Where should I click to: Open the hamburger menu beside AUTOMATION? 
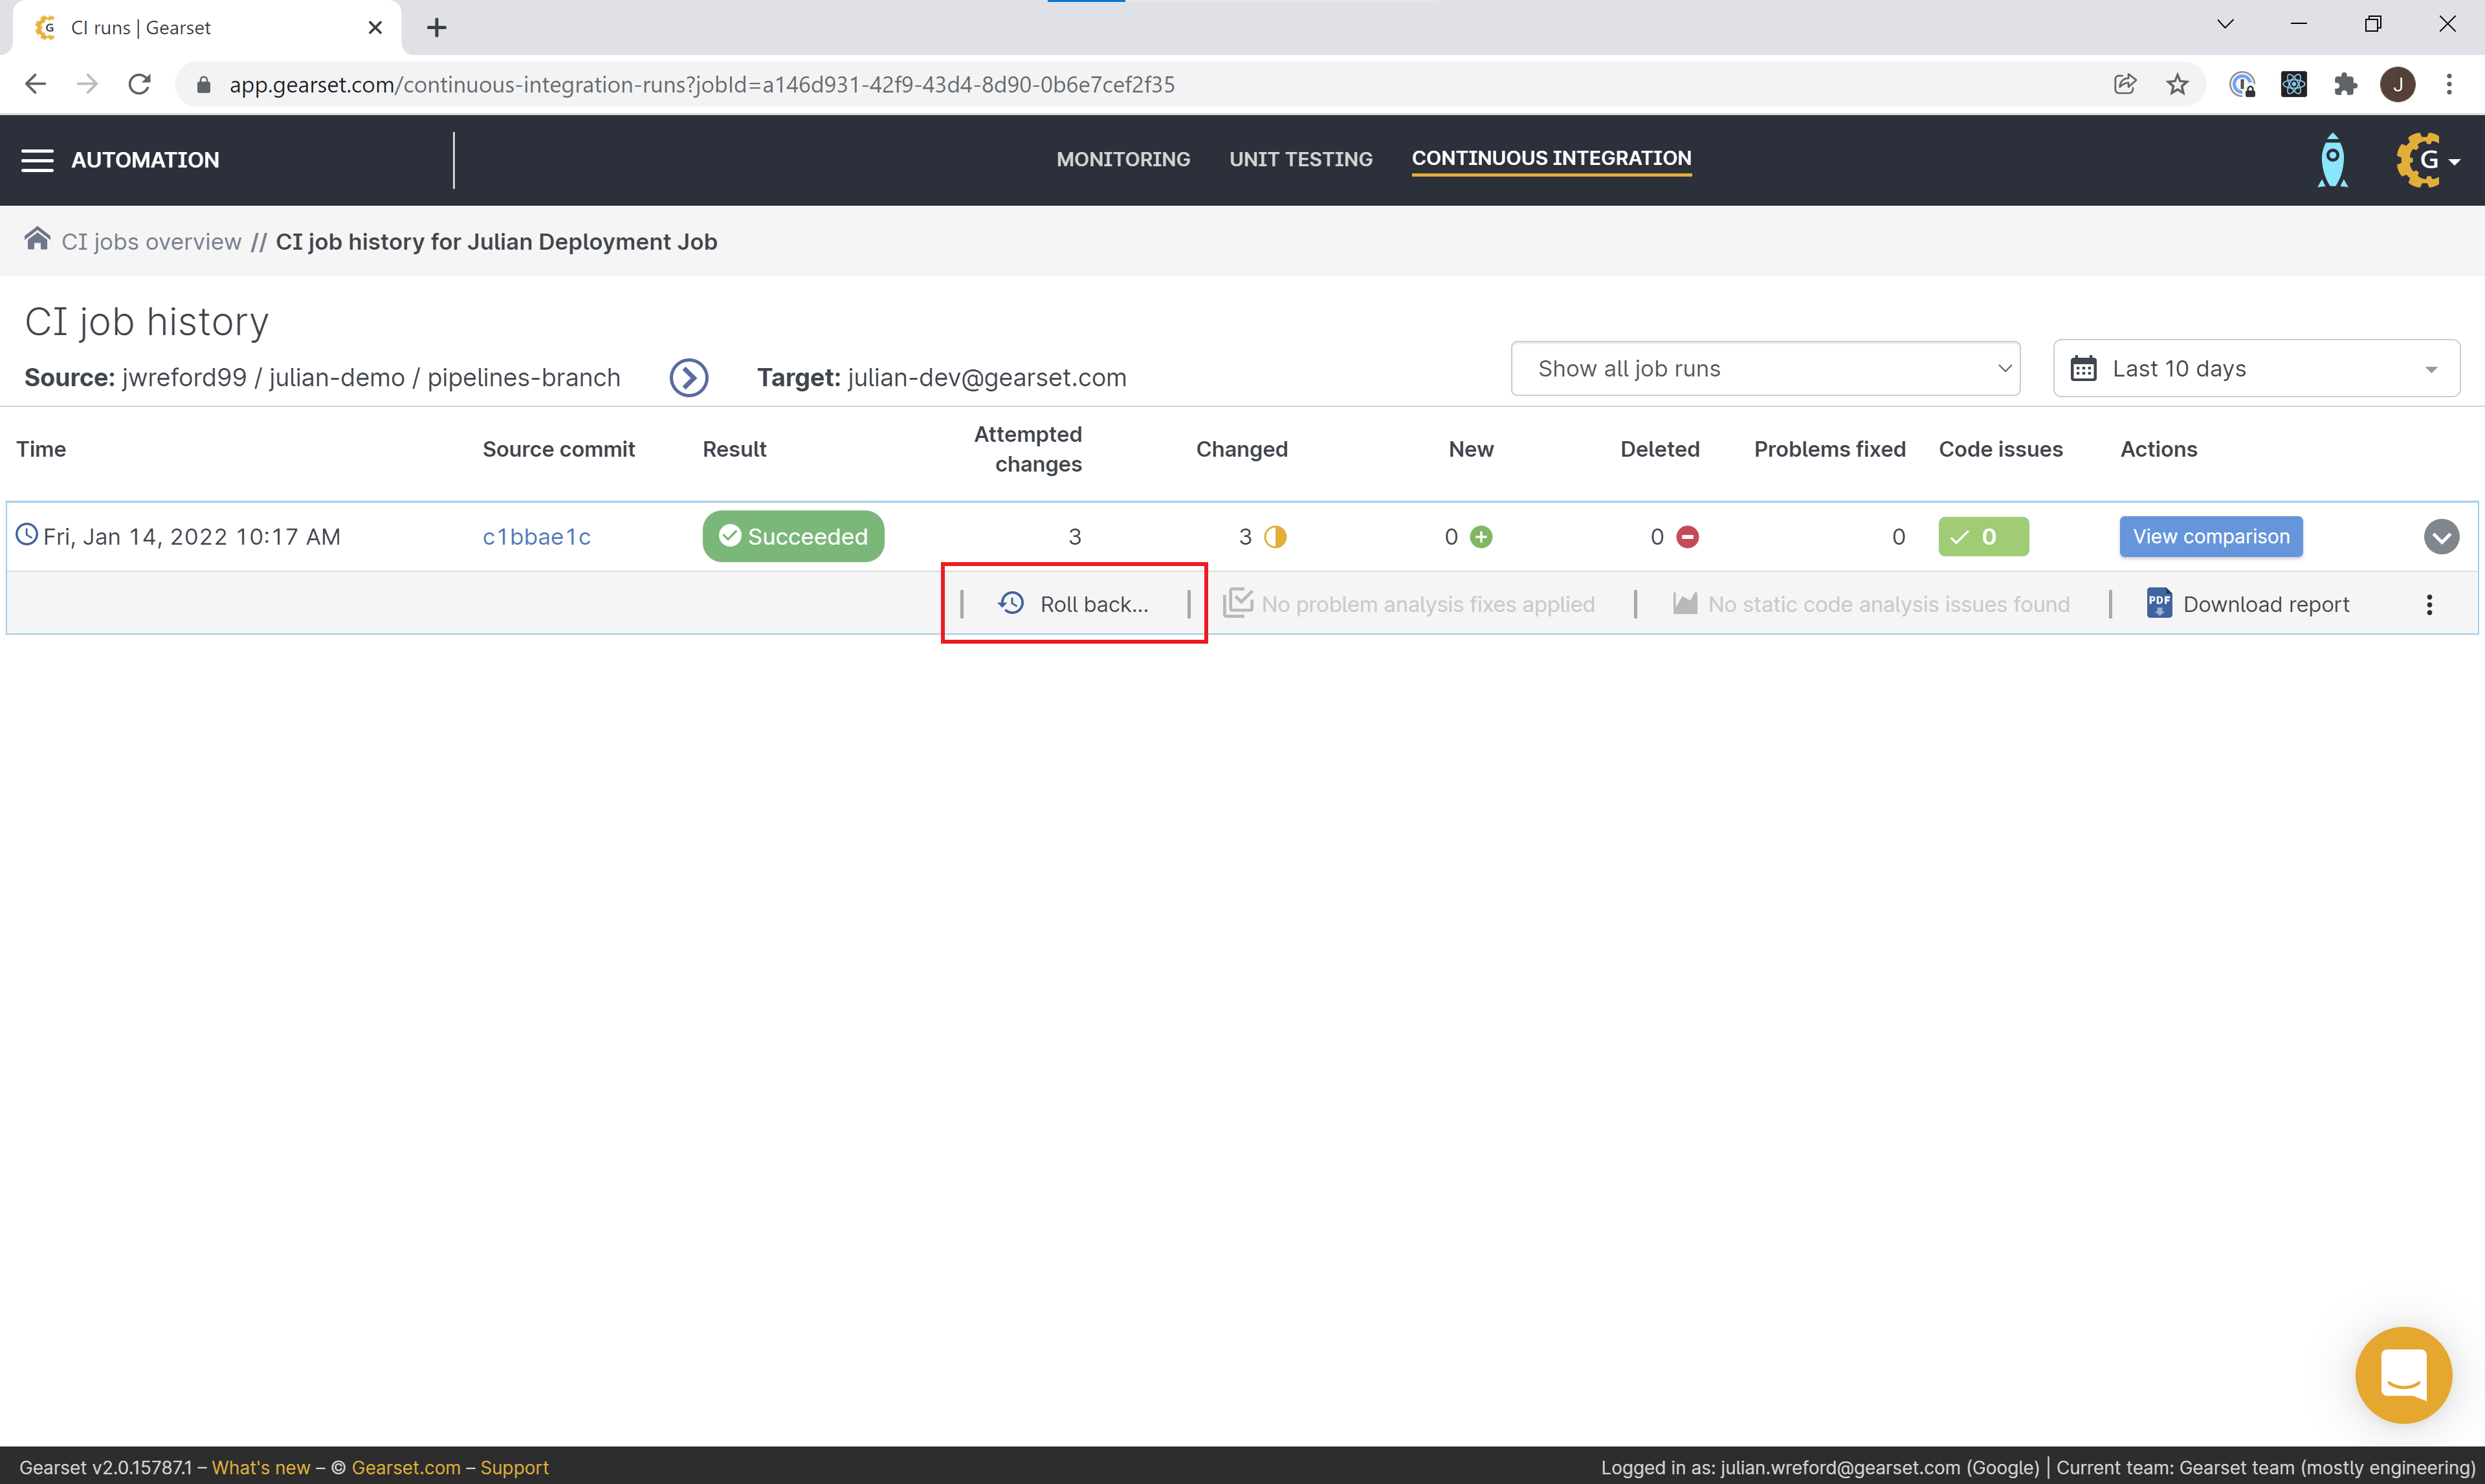pyautogui.click(x=37, y=160)
